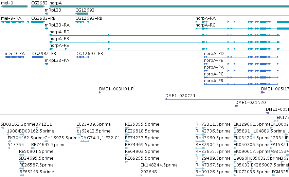Click the DME1-003H01.R marker arrow
This screenshot has width=289, height=177.
tap(100, 92)
